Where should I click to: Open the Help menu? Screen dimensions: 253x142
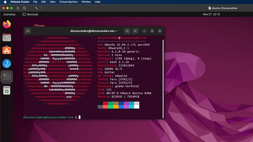98,2
